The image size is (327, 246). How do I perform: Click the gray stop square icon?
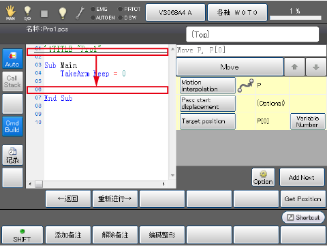44,14
